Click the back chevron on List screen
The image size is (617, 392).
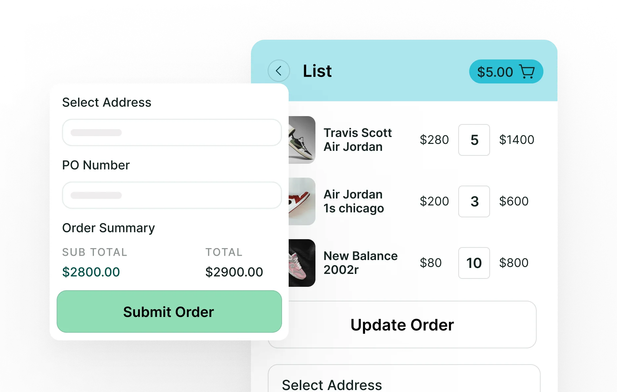click(x=279, y=71)
